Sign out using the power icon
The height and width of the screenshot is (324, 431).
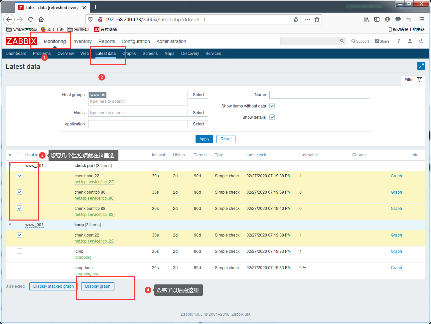click(421, 41)
